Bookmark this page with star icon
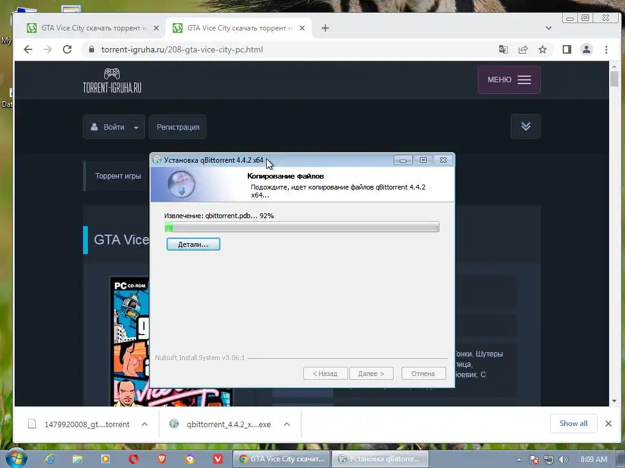Screen dimensions: 625x468 [543, 49]
